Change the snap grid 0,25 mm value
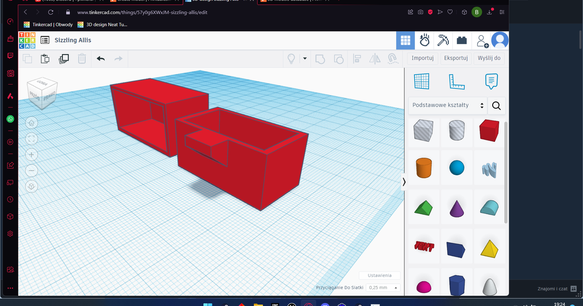 [x=383, y=288]
